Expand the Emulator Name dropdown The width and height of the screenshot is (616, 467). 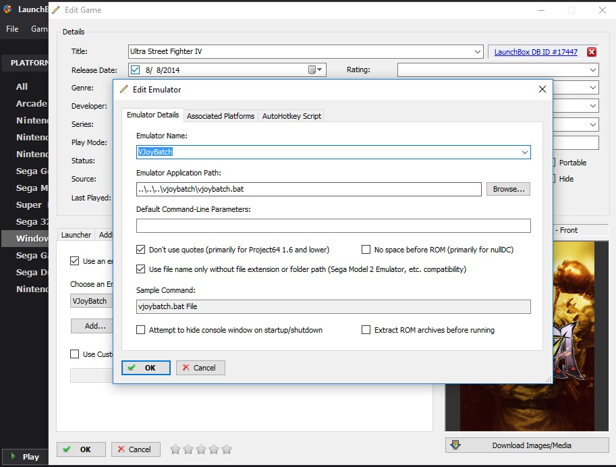tap(524, 152)
